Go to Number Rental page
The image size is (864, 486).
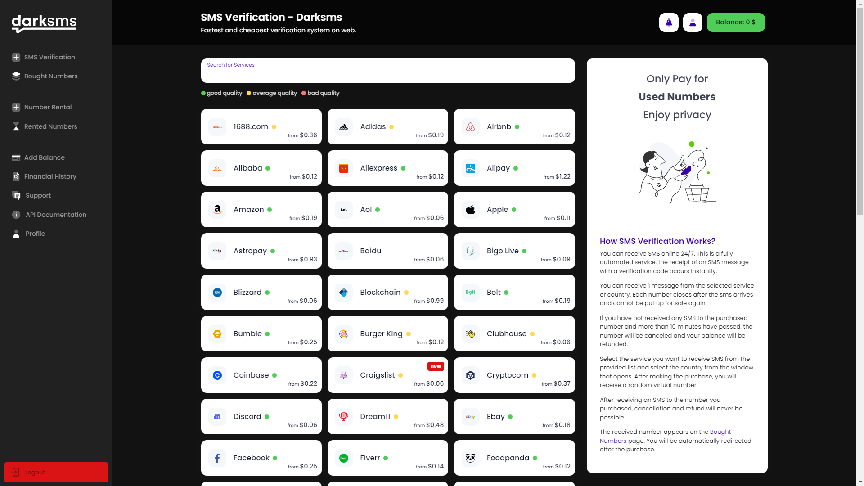(x=48, y=107)
